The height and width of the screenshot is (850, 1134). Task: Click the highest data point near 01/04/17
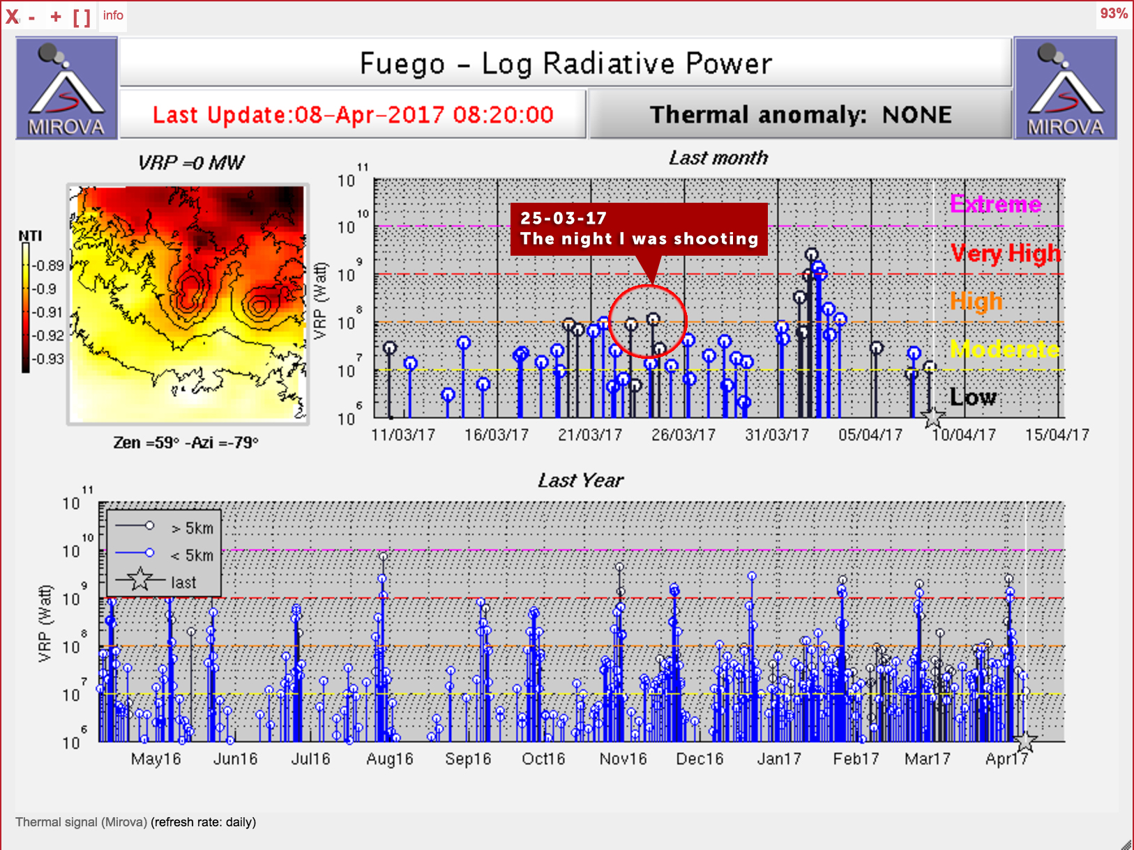pyautogui.click(x=811, y=255)
